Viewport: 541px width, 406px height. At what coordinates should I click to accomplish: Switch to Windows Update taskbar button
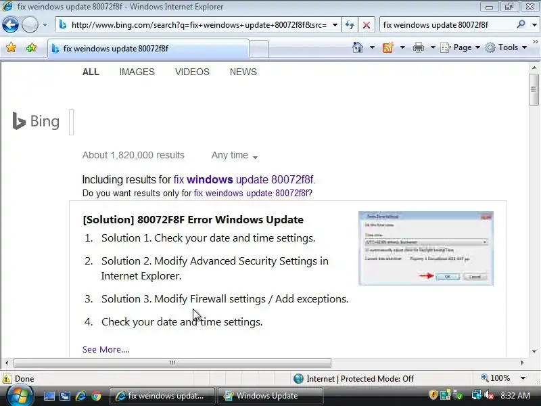[x=270, y=396]
